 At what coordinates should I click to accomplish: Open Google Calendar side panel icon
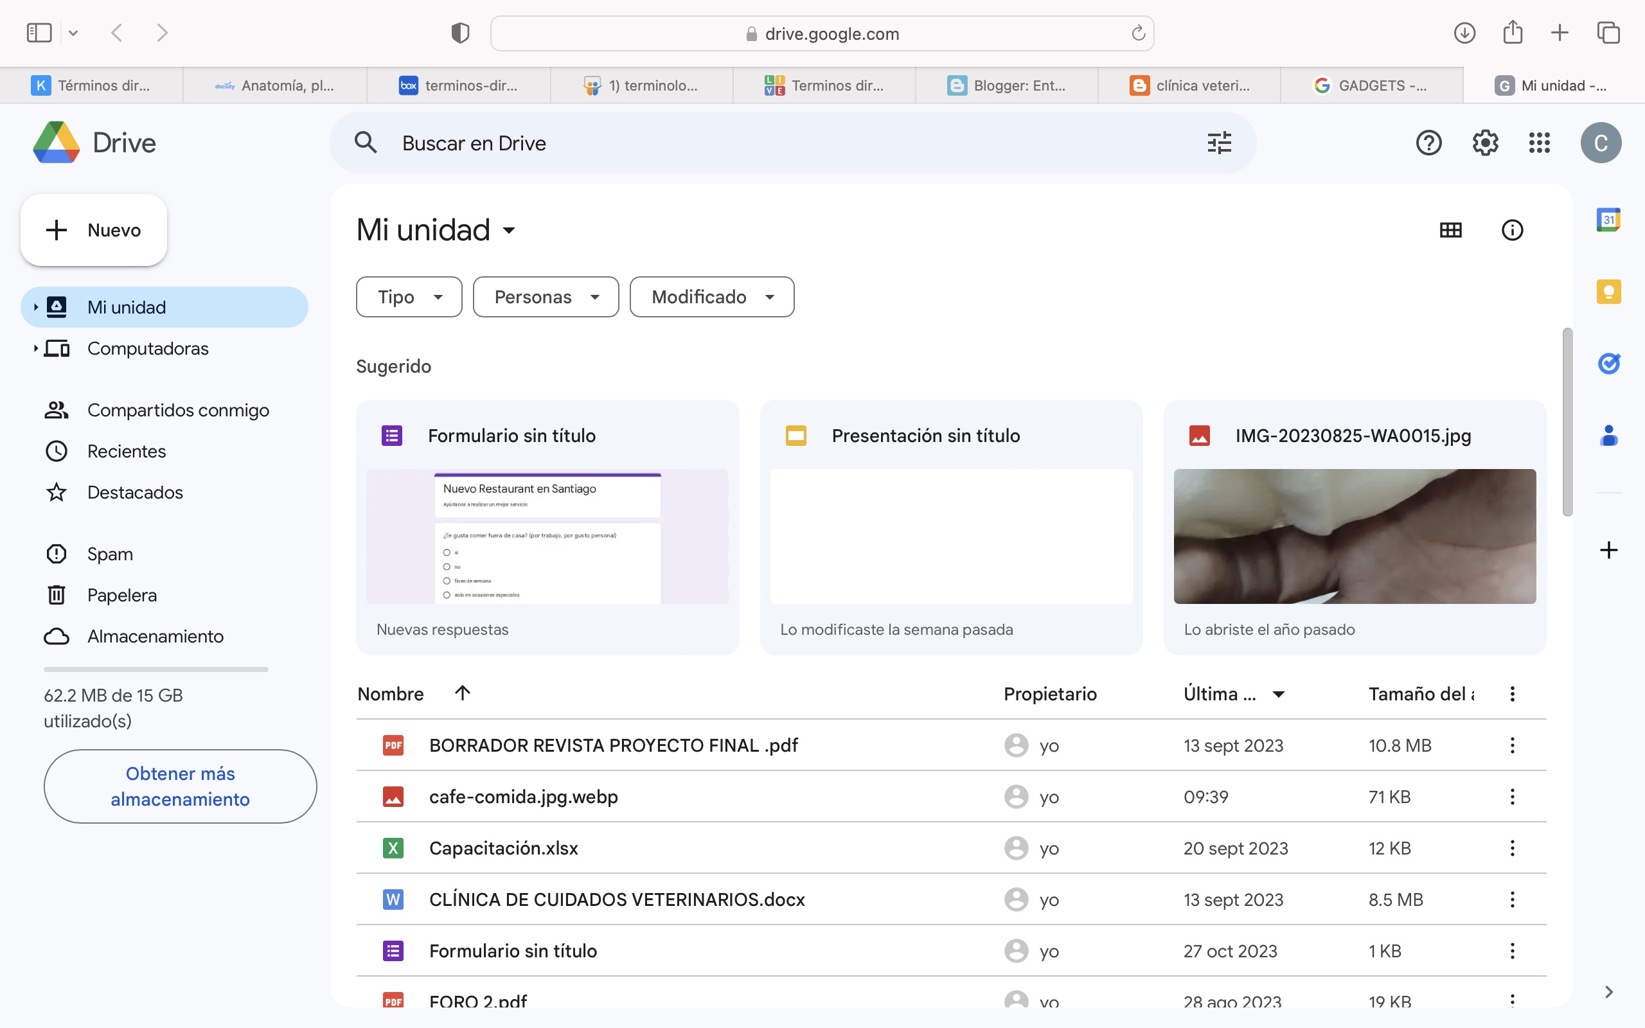1608,220
